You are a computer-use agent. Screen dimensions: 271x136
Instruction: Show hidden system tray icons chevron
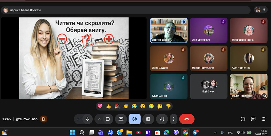pos(215,132)
